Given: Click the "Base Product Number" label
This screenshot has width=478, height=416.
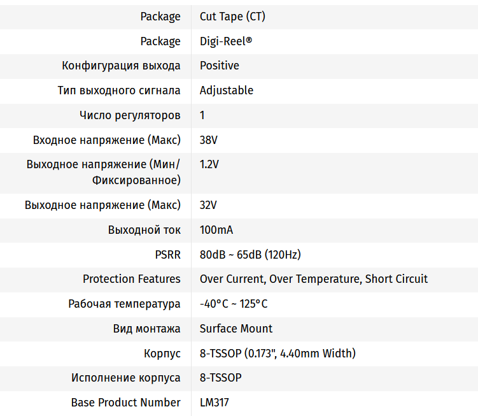Looking at the screenshot, I should pos(126,403).
